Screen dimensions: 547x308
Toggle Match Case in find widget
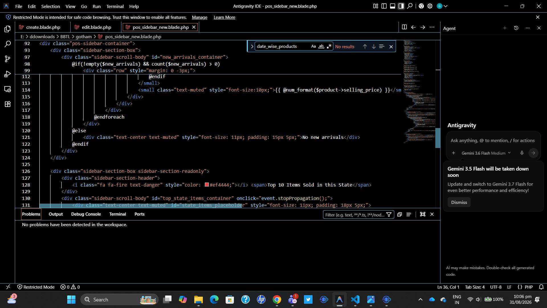313,46
